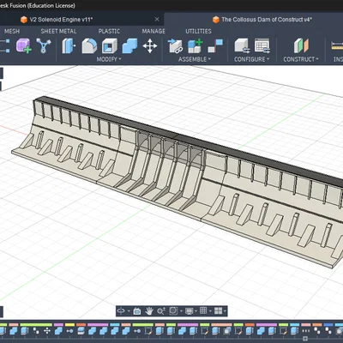
Task: Select the Fillet tool
Action: (89, 46)
